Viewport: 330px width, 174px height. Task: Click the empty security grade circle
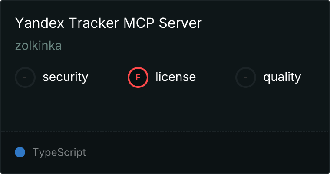pyautogui.click(x=25, y=77)
